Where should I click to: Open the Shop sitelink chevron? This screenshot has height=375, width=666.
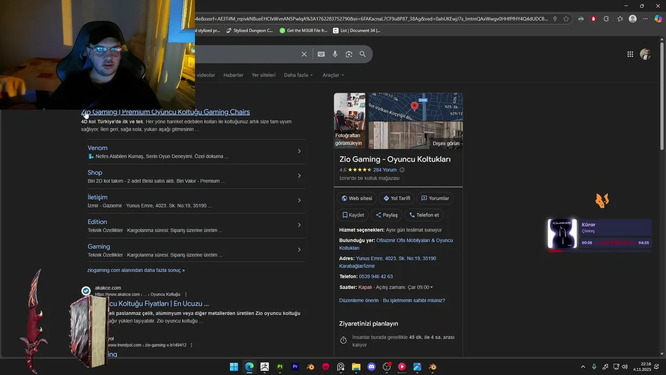299,176
